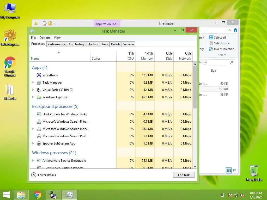Click the Visual Basic process icon

pos(39,90)
